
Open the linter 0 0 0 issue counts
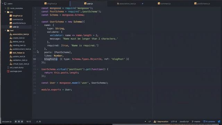point(19,122)
